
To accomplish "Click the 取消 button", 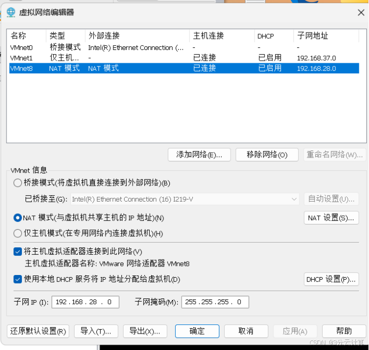I will [x=246, y=331].
